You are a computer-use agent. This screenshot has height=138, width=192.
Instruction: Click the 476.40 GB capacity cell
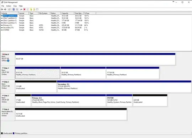tap(65, 25)
